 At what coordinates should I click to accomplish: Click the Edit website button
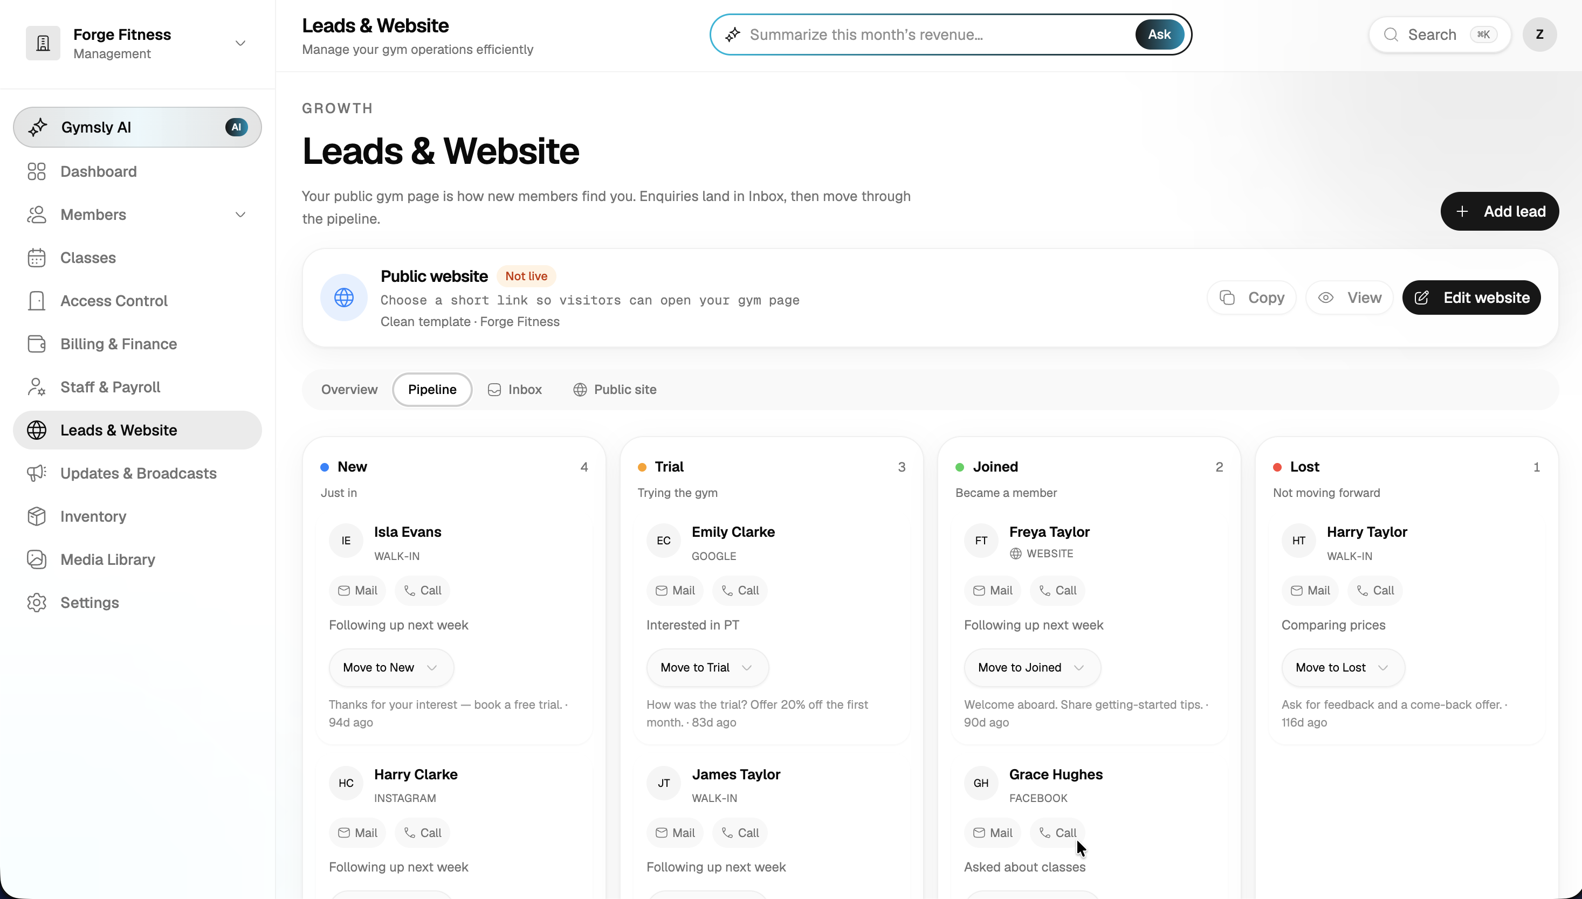(1471, 298)
